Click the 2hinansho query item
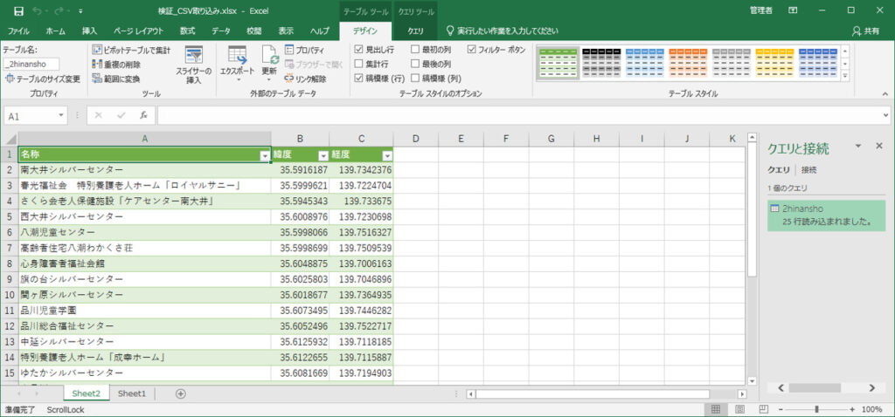The image size is (895, 417). coord(826,215)
